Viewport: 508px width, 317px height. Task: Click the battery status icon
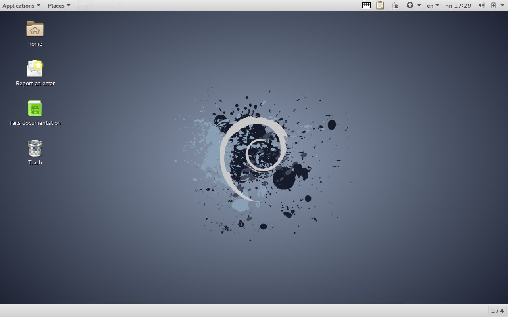pos(493,5)
